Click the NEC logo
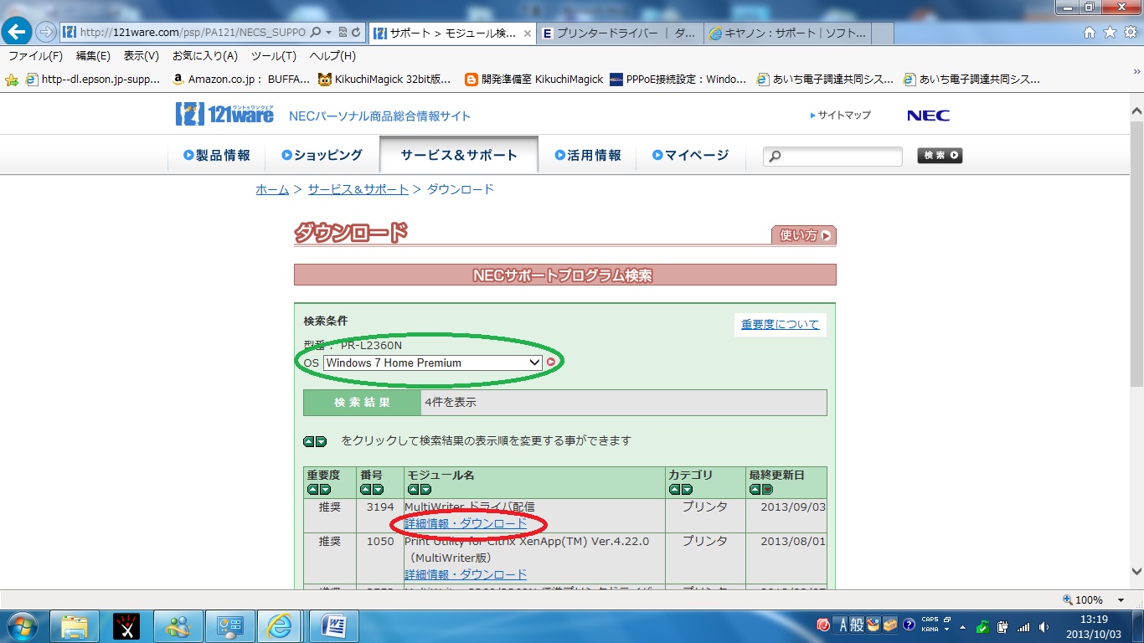The width and height of the screenshot is (1144, 643). pos(928,116)
